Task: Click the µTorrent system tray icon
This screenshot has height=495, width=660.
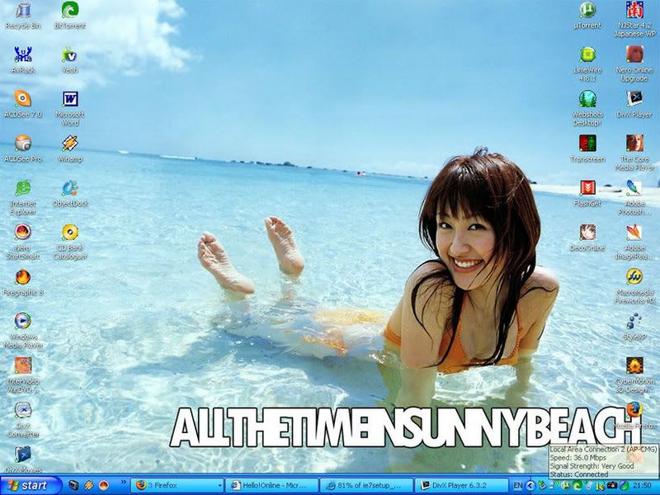Action: tap(566, 486)
